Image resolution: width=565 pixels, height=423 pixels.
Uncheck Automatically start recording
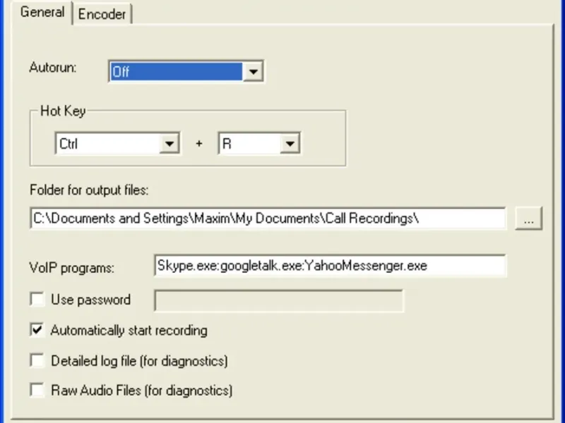(x=37, y=330)
